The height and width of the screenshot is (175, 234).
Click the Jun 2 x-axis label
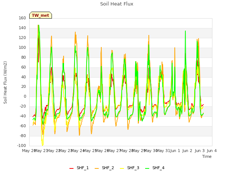(187, 151)
